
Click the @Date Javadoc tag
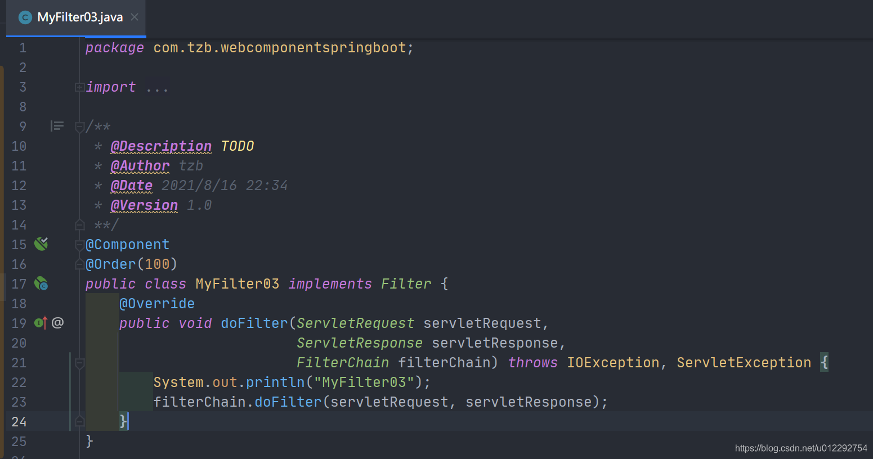(132, 186)
